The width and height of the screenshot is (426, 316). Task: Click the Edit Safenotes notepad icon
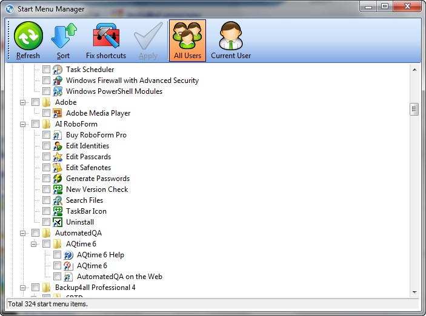click(x=58, y=168)
